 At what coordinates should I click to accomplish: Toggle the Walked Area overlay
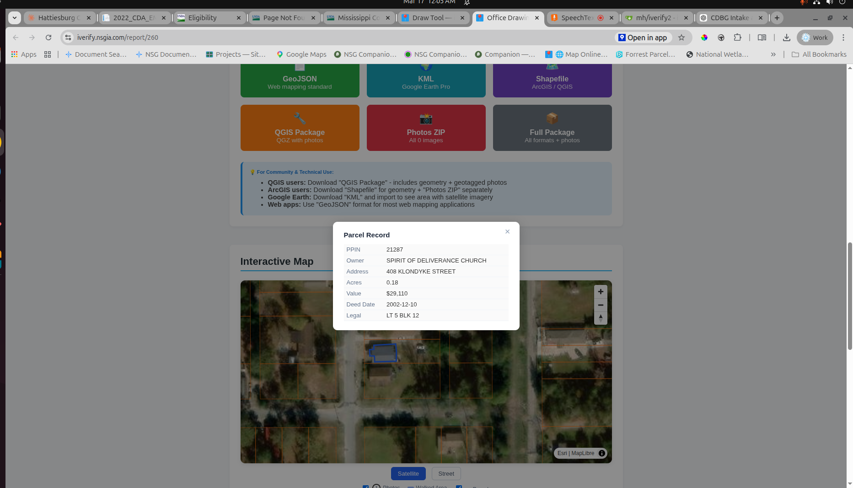(410, 487)
